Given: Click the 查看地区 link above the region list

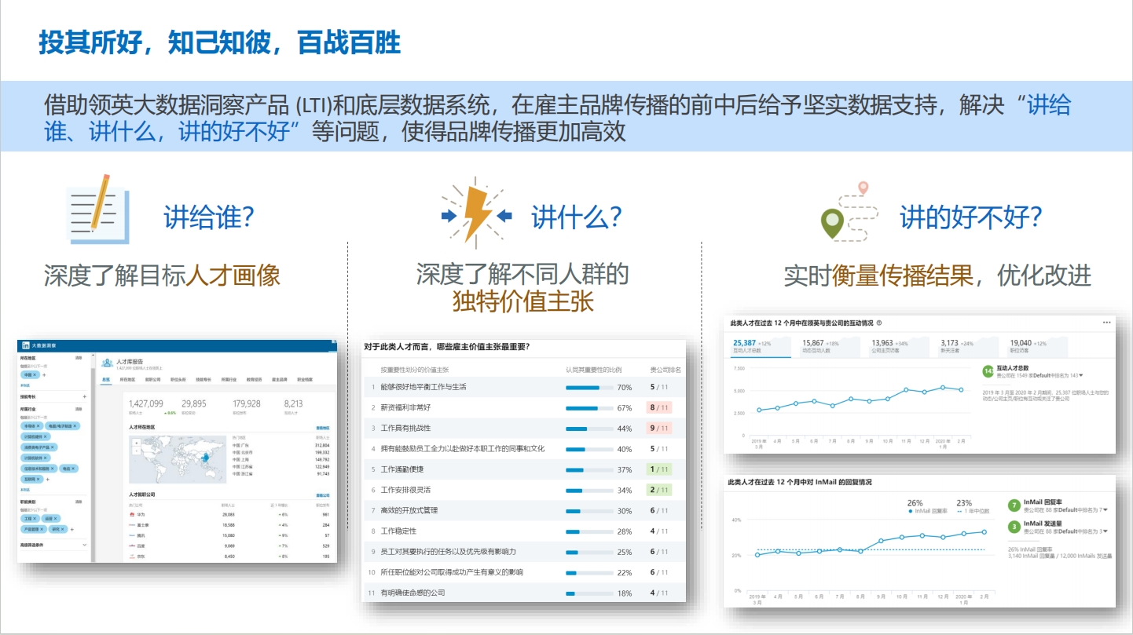Looking at the screenshot, I should click(322, 428).
